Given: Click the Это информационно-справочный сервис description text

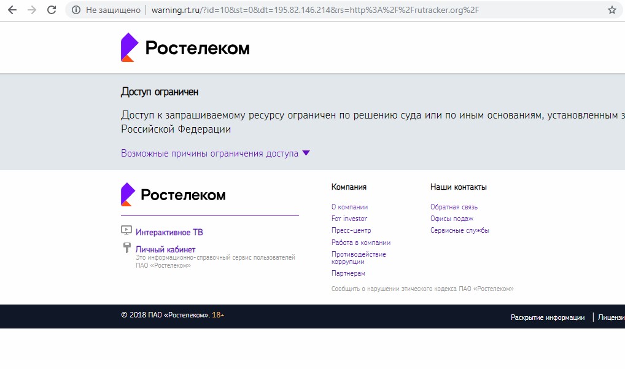Looking at the screenshot, I should pyautogui.click(x=215, y=262).
